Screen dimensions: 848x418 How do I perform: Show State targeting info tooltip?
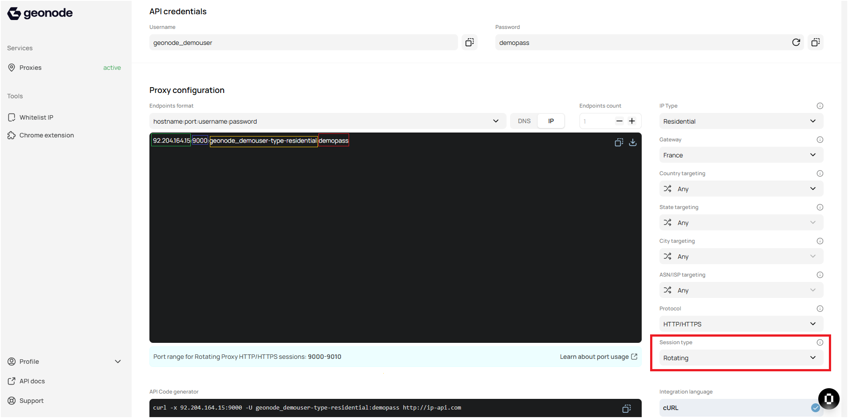[x=820, y=207]
